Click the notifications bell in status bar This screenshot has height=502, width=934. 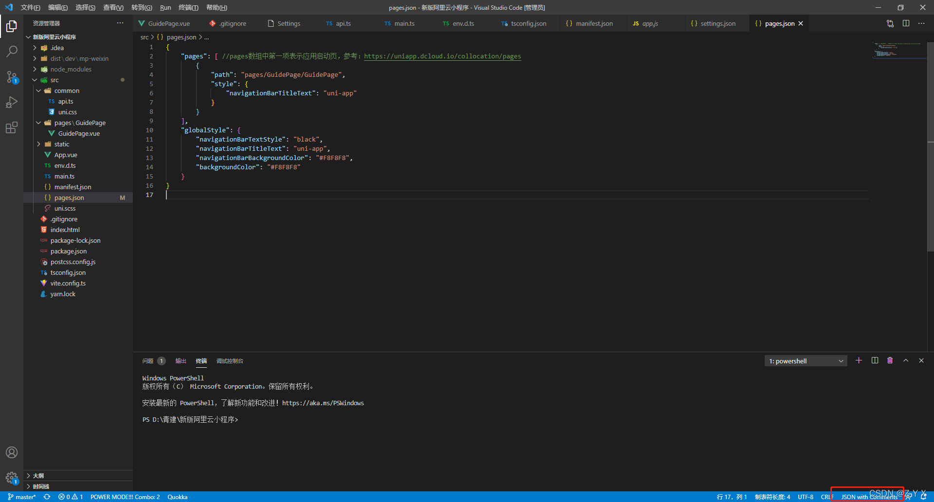coord(923,497)
